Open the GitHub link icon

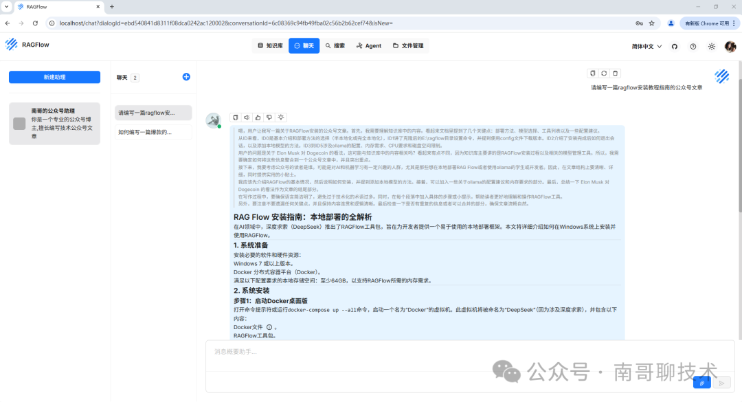coord(675,47)
